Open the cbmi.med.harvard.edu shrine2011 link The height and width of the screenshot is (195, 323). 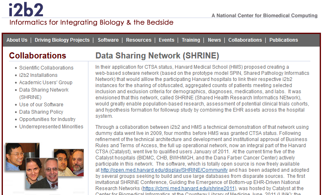pyautogui.click(x=189, y=188)
